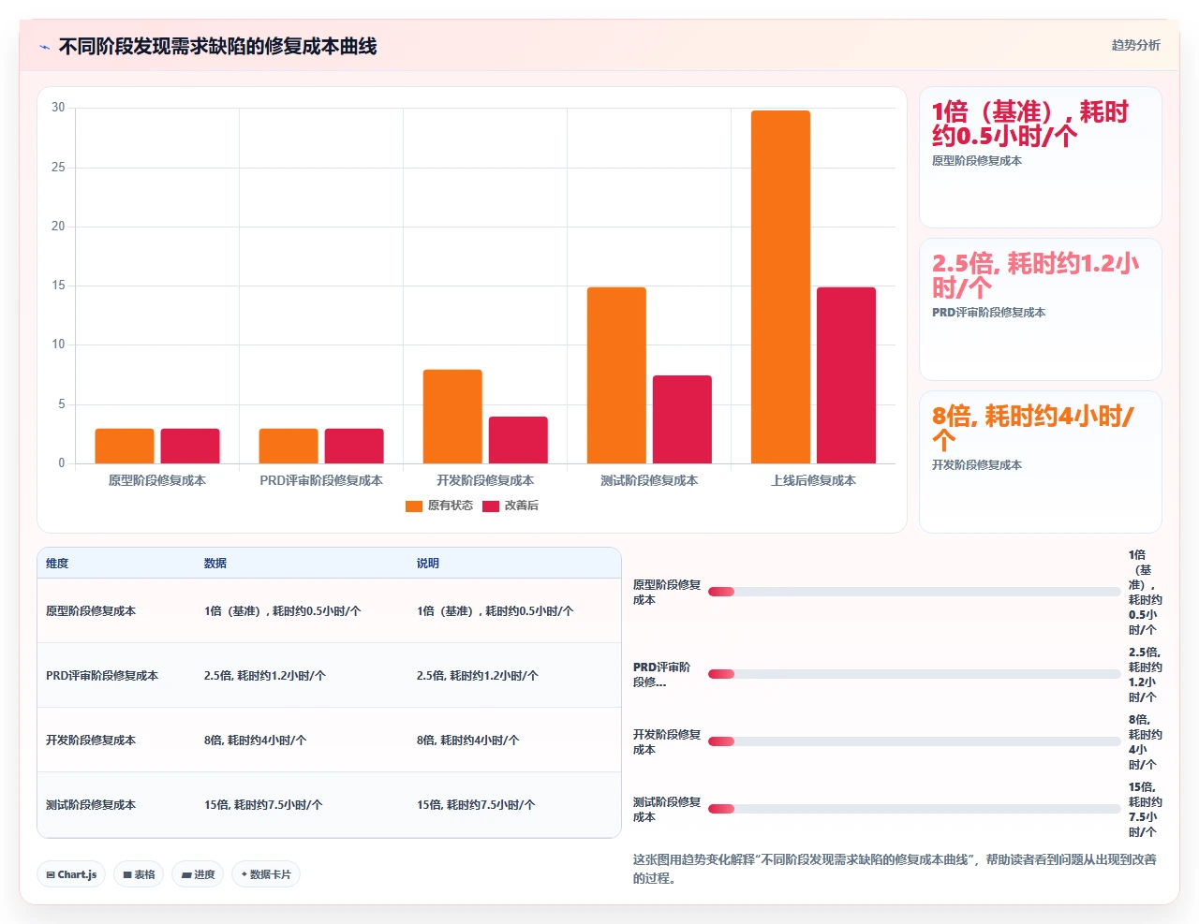
Task: Click the red 测试阶段修复成本 bar
Action: [682, 419]
